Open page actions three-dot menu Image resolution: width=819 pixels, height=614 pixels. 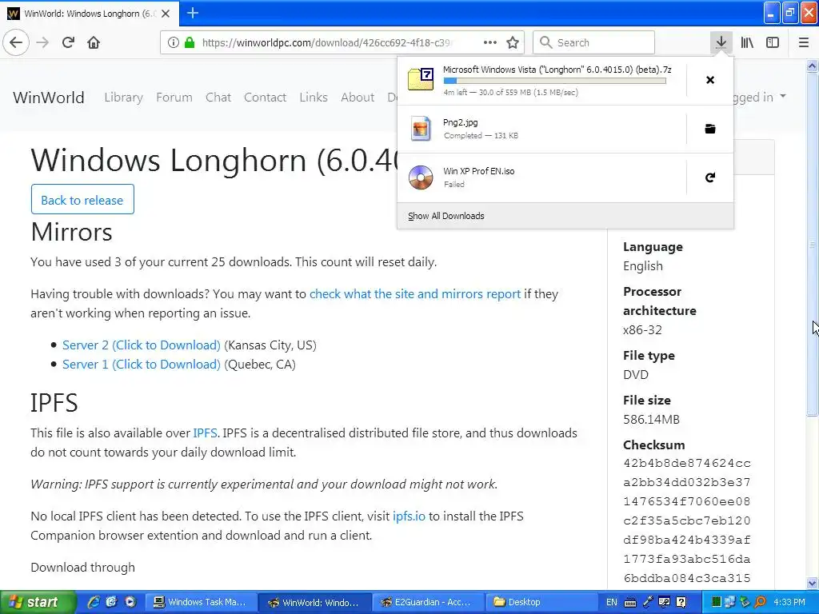490,42
